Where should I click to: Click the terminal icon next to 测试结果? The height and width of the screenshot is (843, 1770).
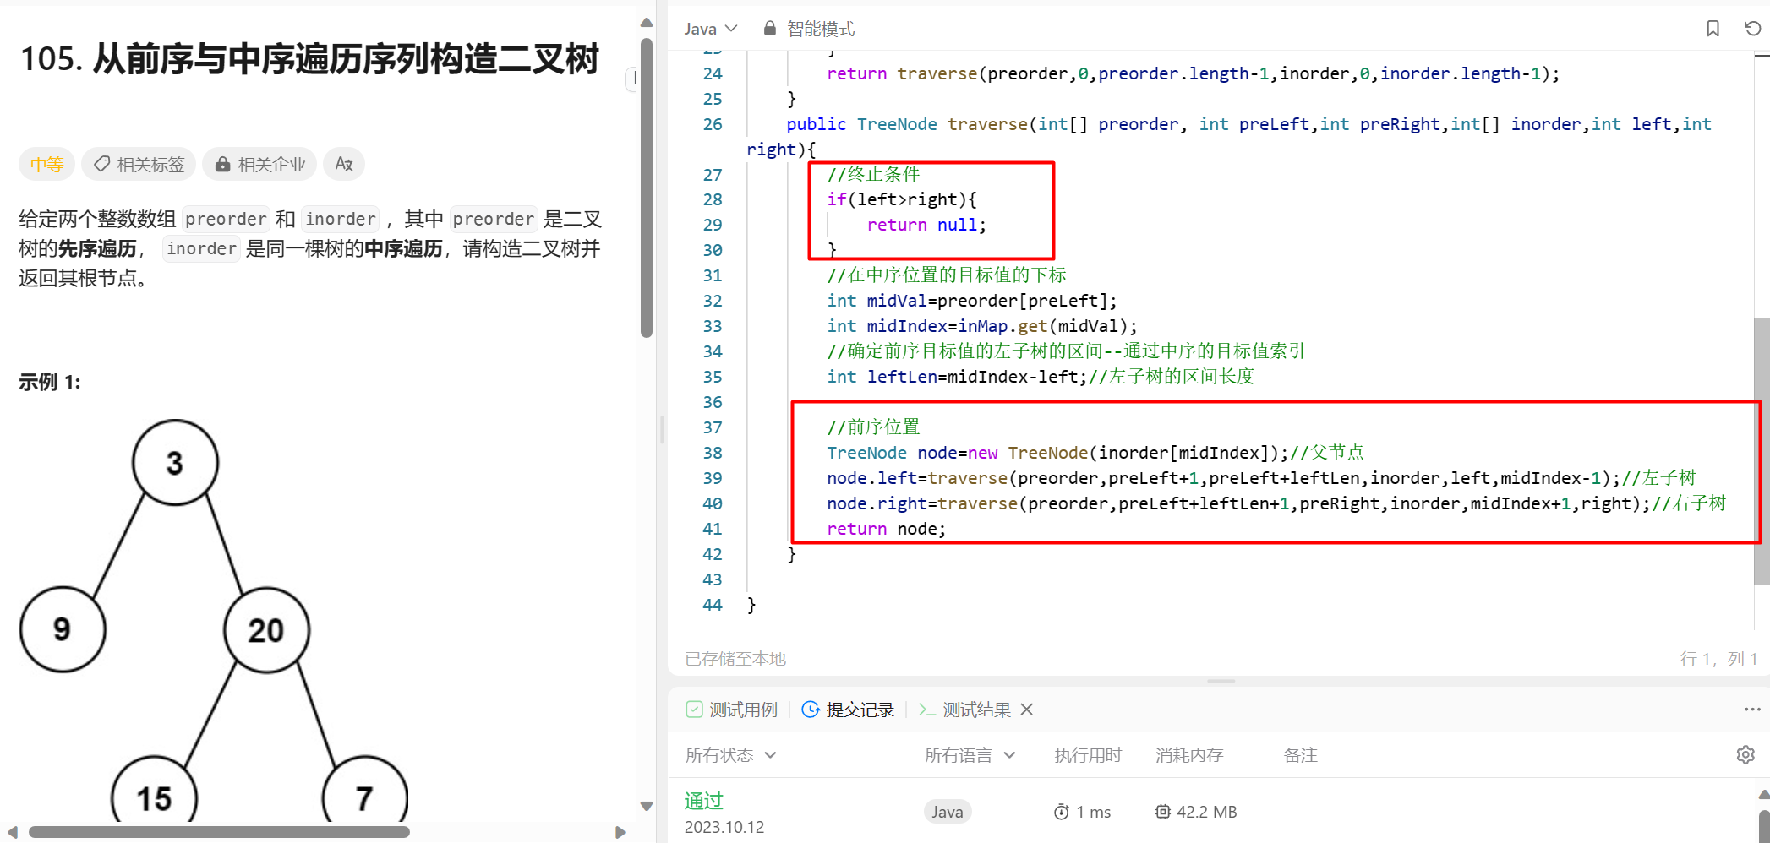coord(926,710)
